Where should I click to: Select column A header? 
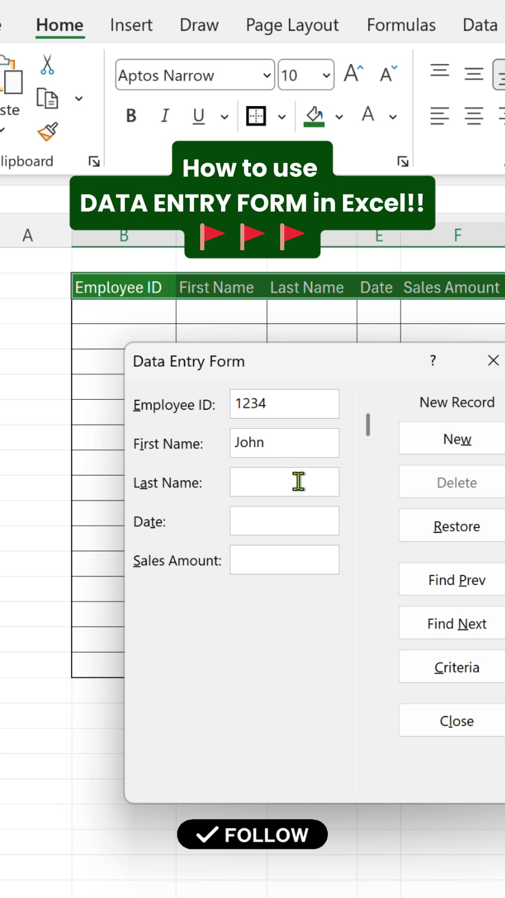(x=28, y=235)
